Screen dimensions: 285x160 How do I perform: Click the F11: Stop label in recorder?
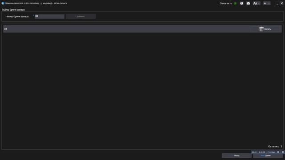271,152
